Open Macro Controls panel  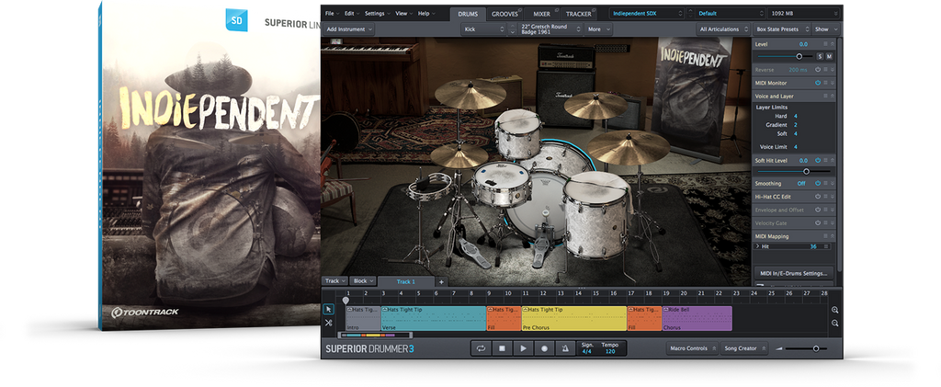[x=693, y=348]
